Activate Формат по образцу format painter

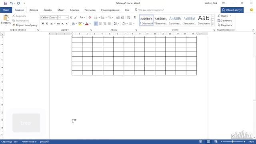(x=25, y=25)
